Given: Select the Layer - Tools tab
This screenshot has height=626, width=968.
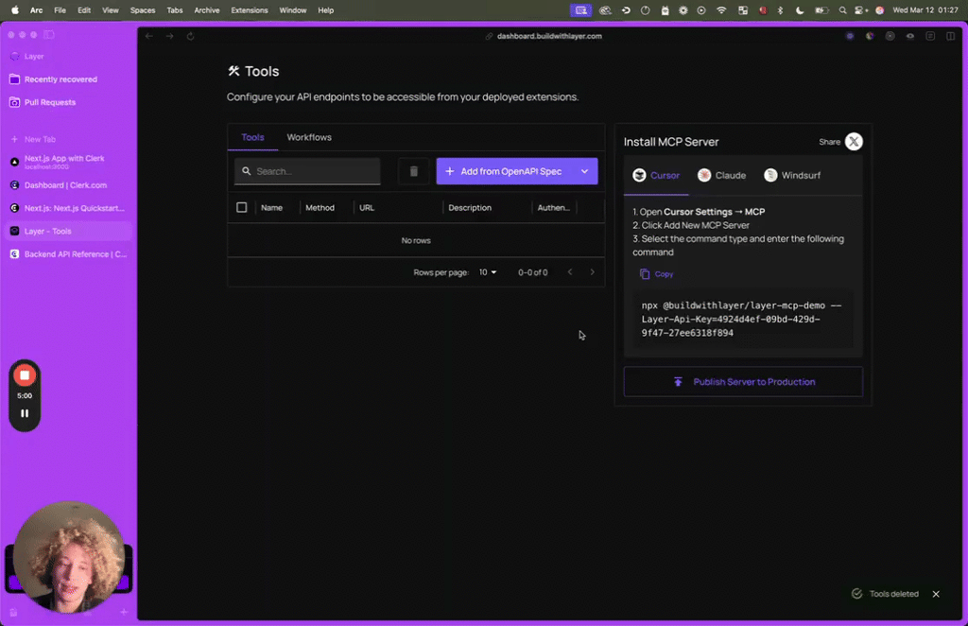Looking at the screenshot, I should pyautogui.click(x=68, y=231).
